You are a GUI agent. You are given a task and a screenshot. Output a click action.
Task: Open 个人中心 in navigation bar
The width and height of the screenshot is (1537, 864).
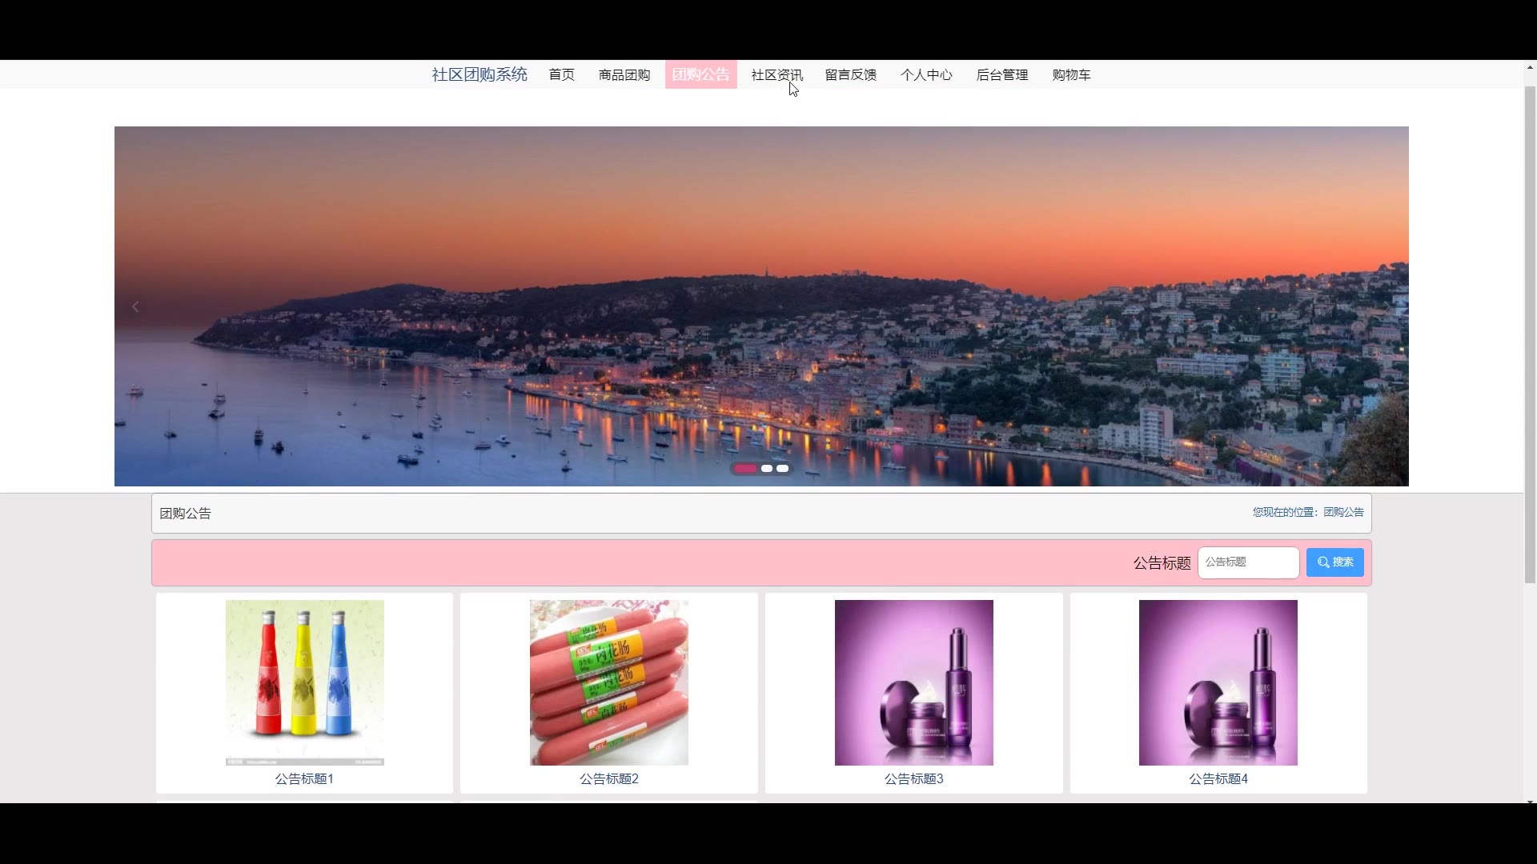point(926,75)
